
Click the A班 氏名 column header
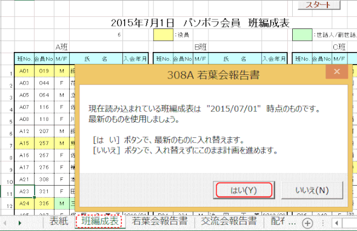(96, 59)
